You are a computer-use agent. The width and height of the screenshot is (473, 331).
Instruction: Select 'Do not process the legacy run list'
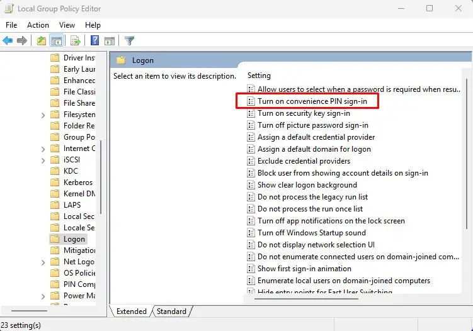pos(307,197)
